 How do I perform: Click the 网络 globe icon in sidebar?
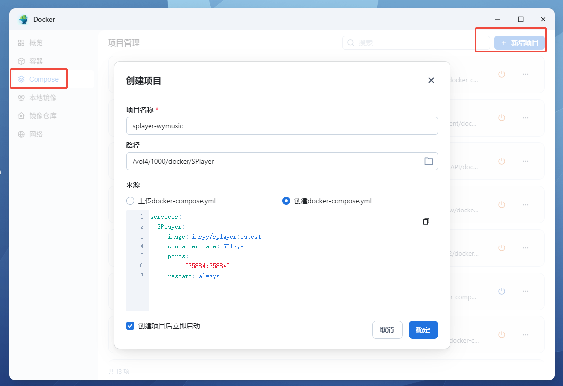pos(21,134)
